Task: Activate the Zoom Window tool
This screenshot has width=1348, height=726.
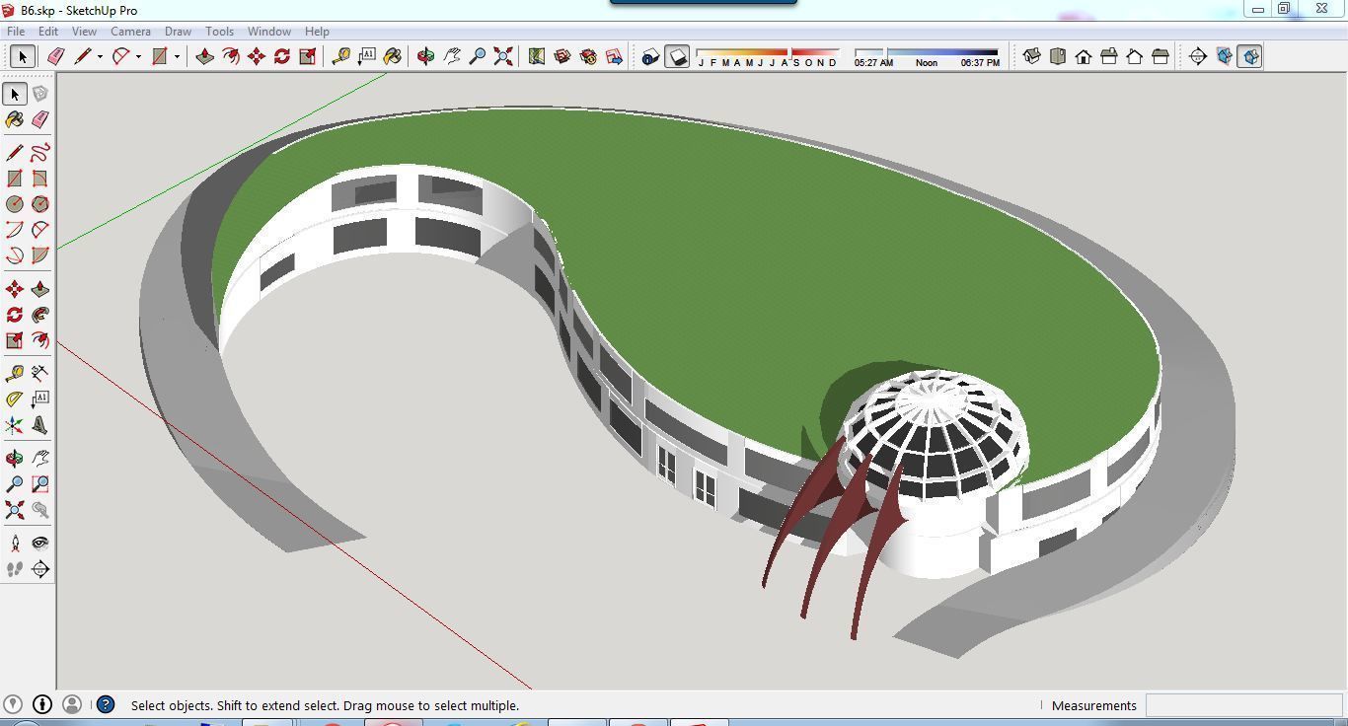Action: pos(40,484)
